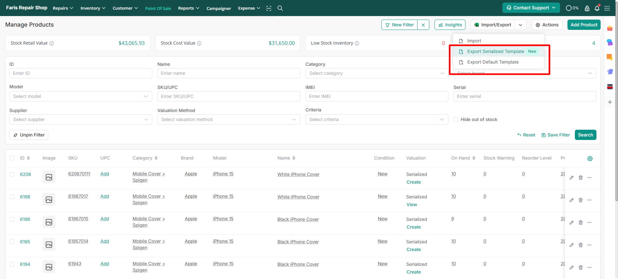The width and height of the screenshot is (618, 279).
Task: Check the box for product 6196
Action: click(x=12, y=219)
